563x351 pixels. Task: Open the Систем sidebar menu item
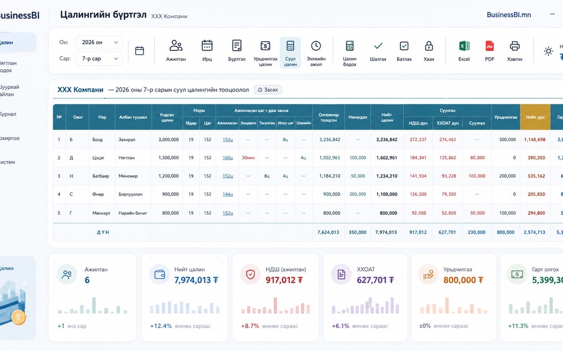[x=8, y=162]
